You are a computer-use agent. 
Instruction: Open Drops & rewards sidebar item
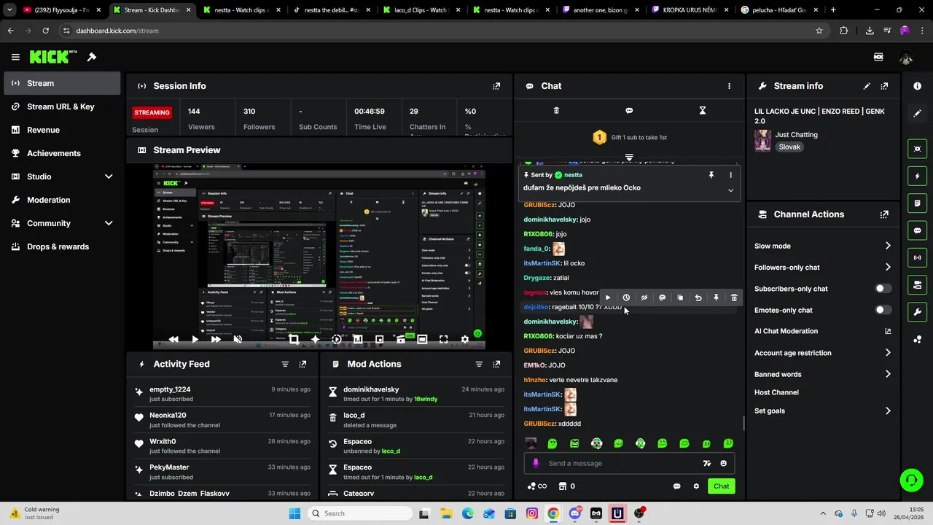pos(62,246)
